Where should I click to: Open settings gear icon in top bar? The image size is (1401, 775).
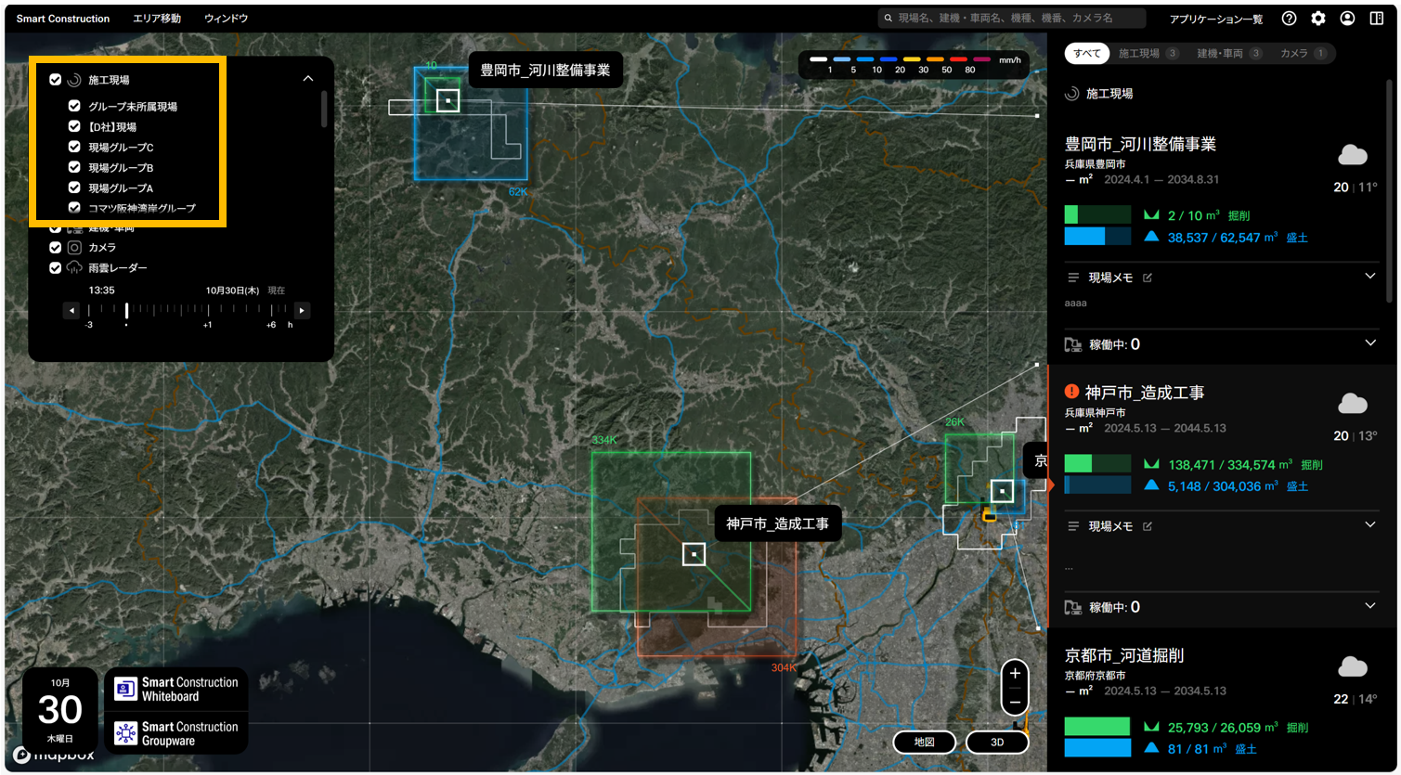point(1317,19)
